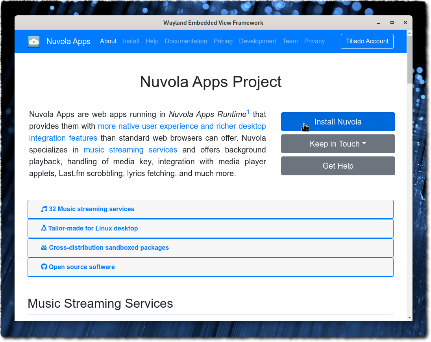Open the About navigation item
The height and width of the screenshot is (342, 431).
coord(108,41)
